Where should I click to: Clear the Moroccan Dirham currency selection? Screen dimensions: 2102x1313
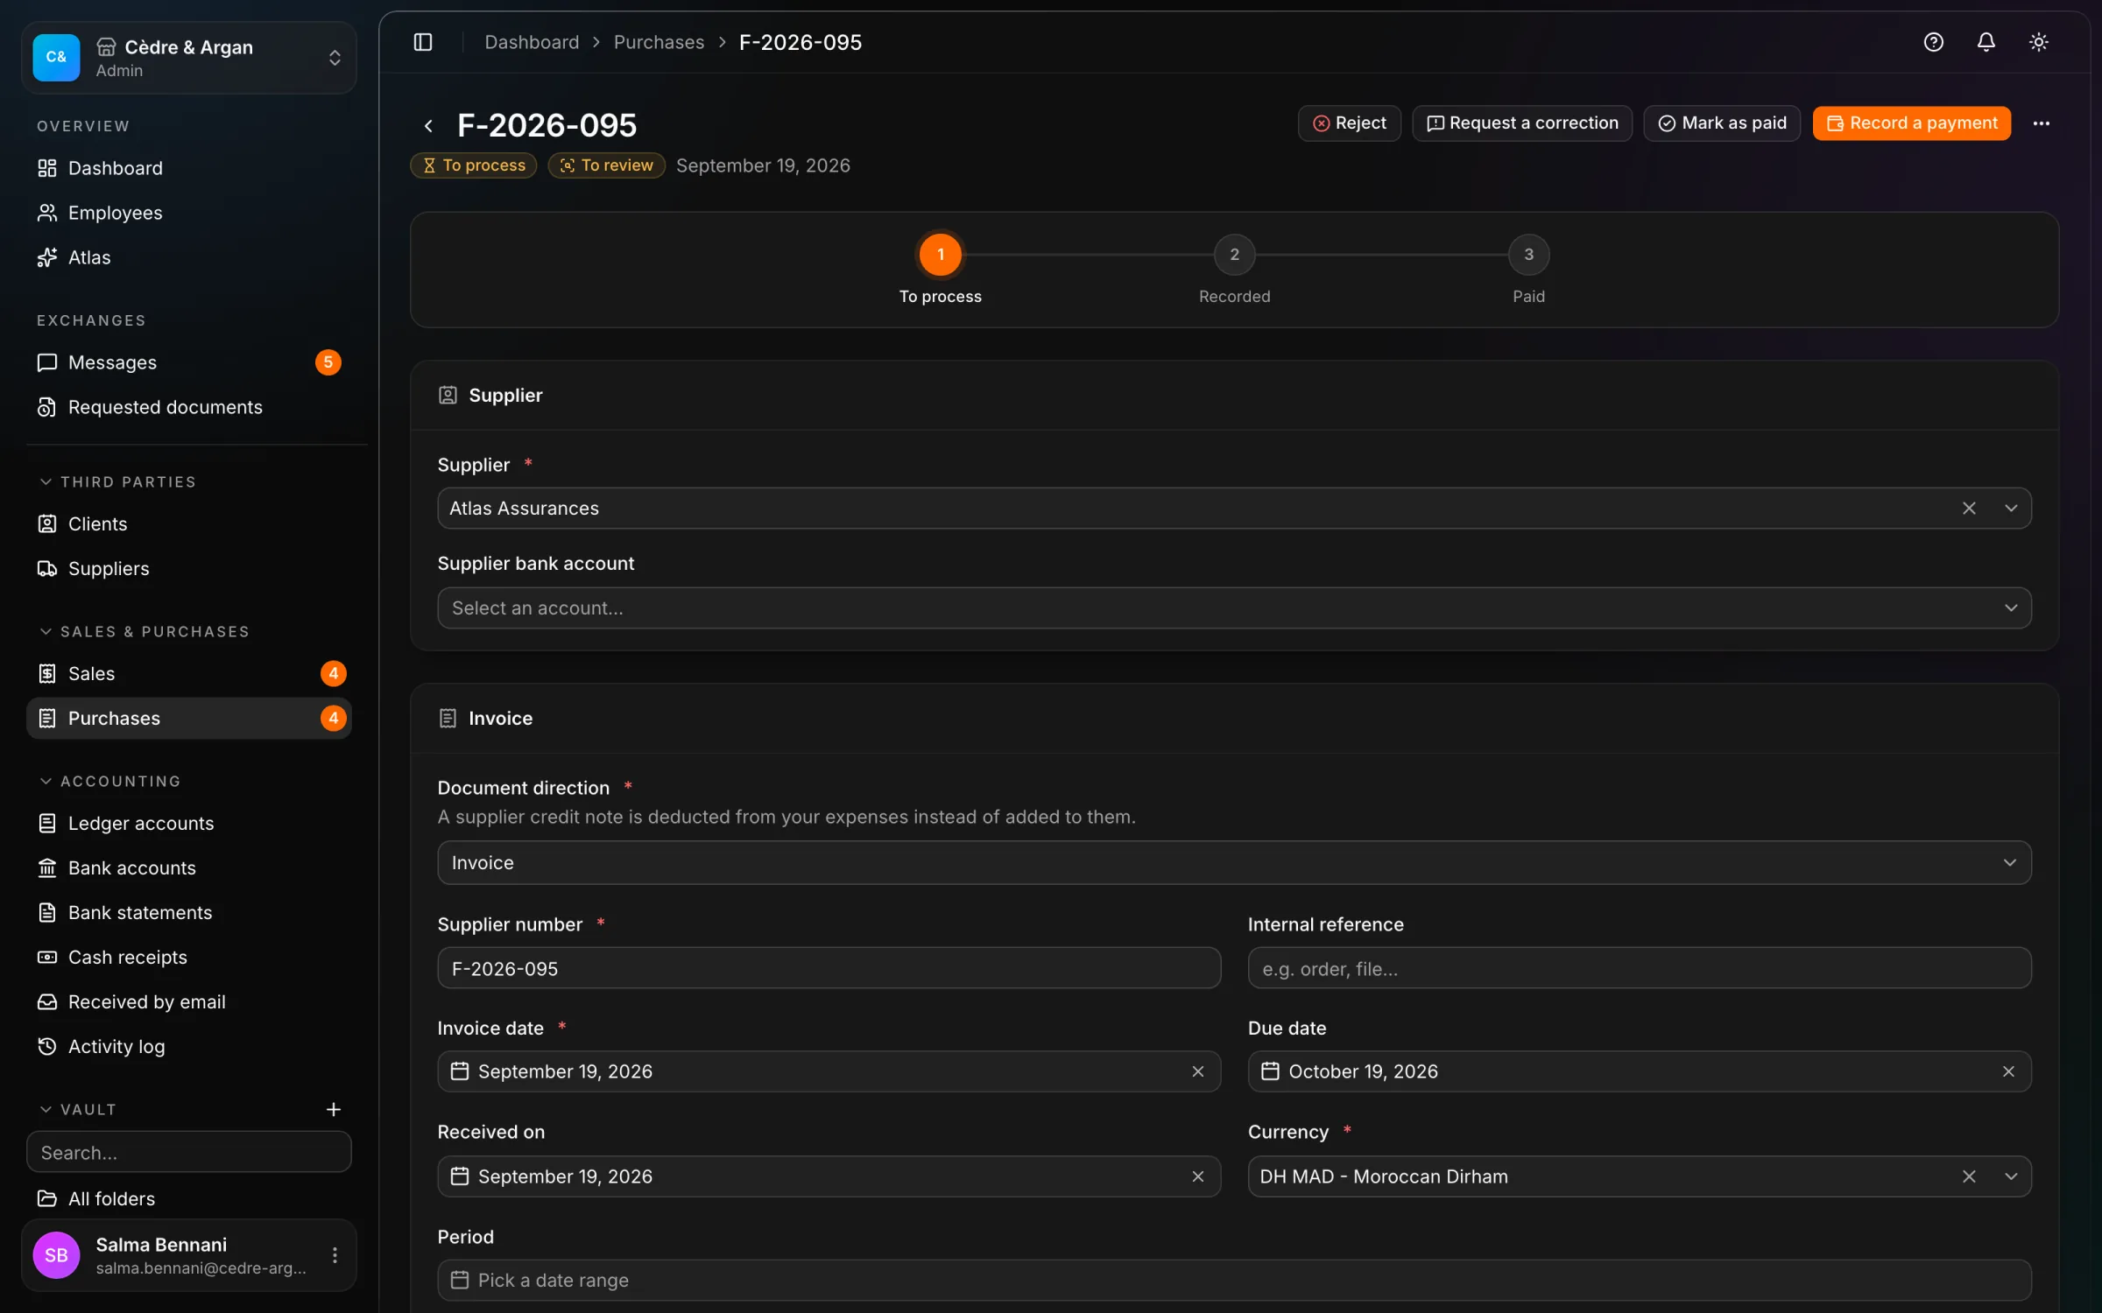(x=1969, y=1176)
